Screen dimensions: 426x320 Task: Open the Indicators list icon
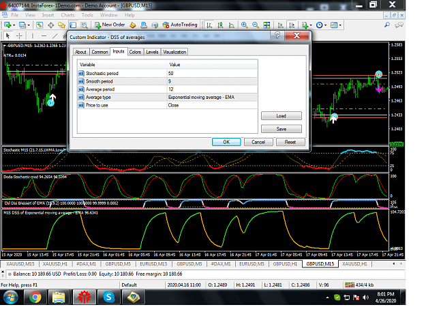click(305, 25)
